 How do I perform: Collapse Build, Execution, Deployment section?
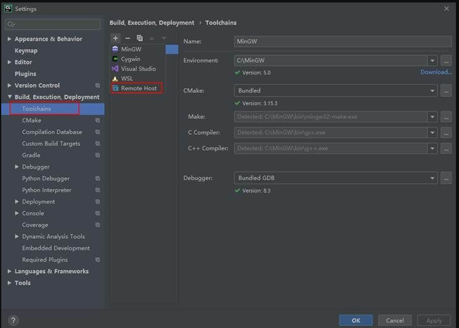(x=9, y=97)
